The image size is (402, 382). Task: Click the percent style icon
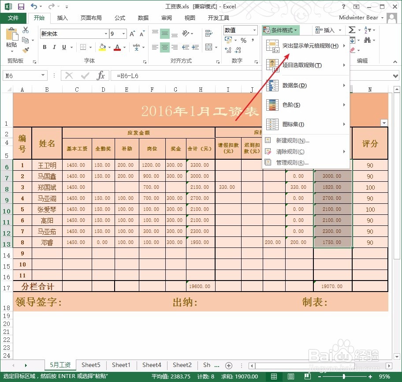pos(244,41)
